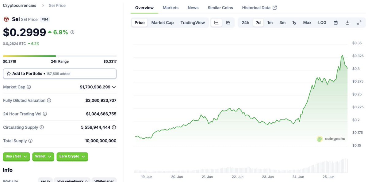
Task: Click the #64 rank badge
Action: coord(45,19)
